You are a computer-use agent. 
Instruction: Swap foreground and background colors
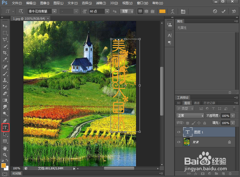click(x=7, y=160)
